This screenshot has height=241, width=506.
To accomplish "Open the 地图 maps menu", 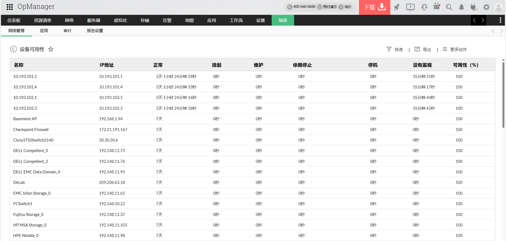I will (189, 20).
